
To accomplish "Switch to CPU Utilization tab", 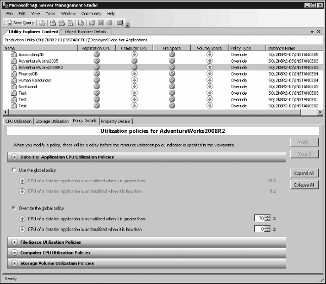I will (18, 121).
